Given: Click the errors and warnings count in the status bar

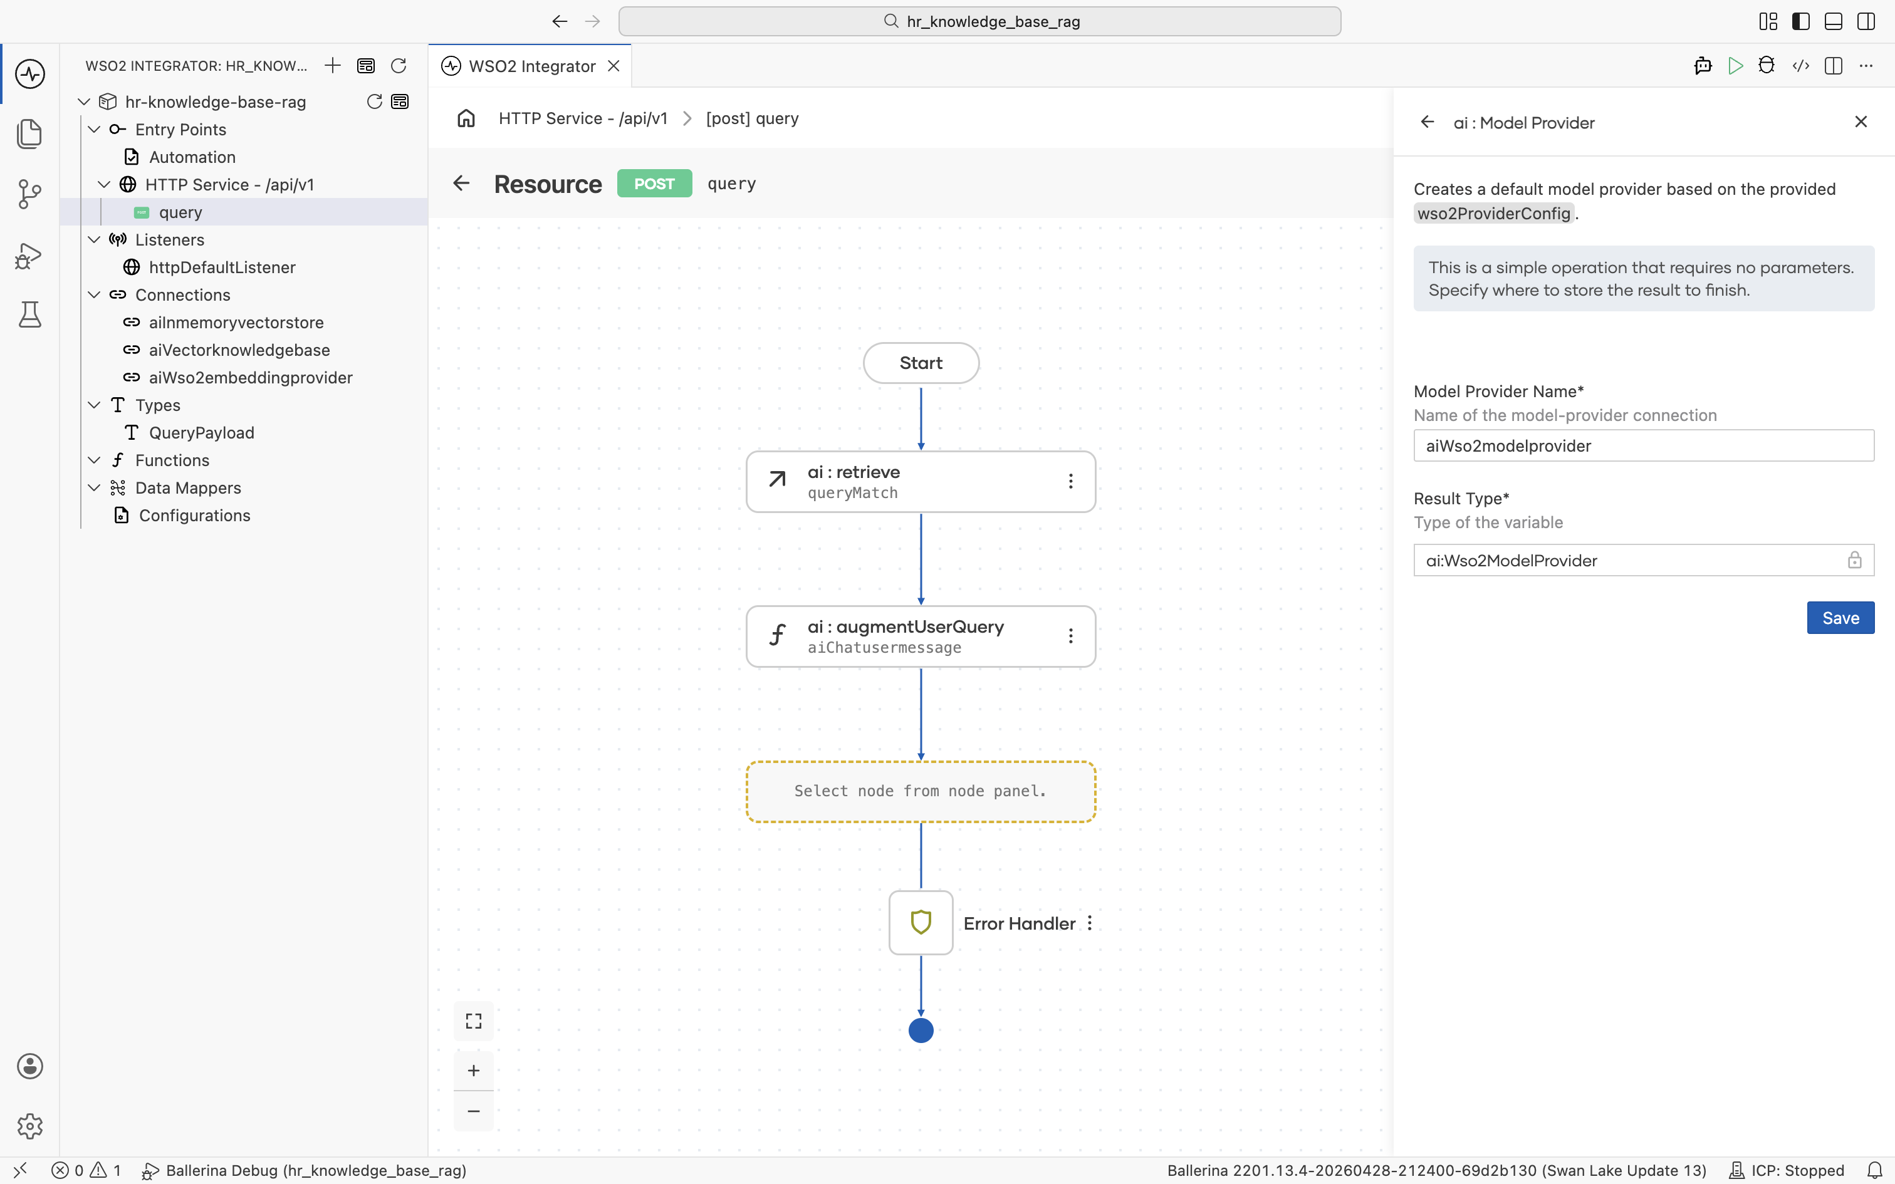Looking at the screenshot, I should click(x=86, y=1171).
